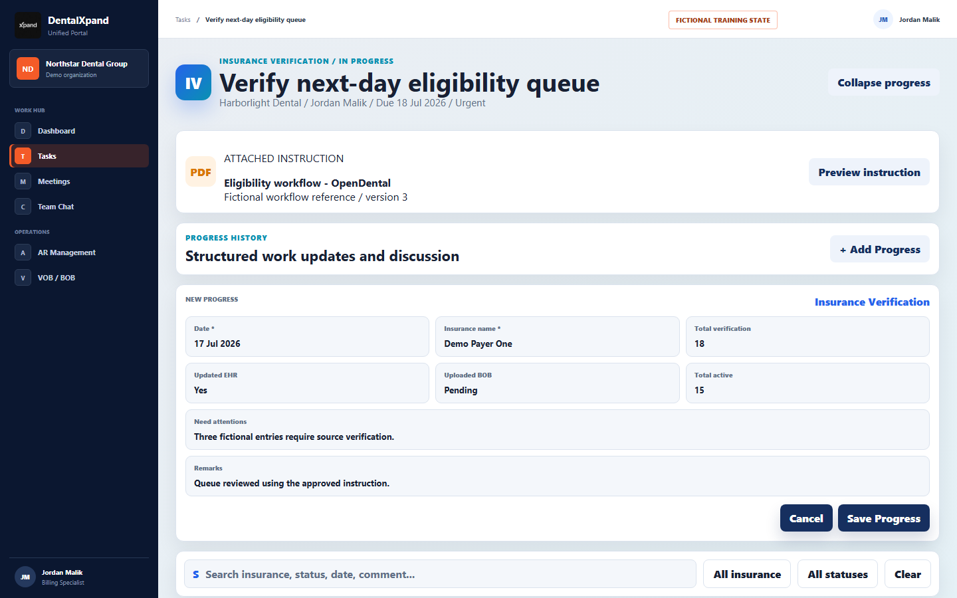
Task: Focus the Total verification field
Action: click(x=807, y=336)
